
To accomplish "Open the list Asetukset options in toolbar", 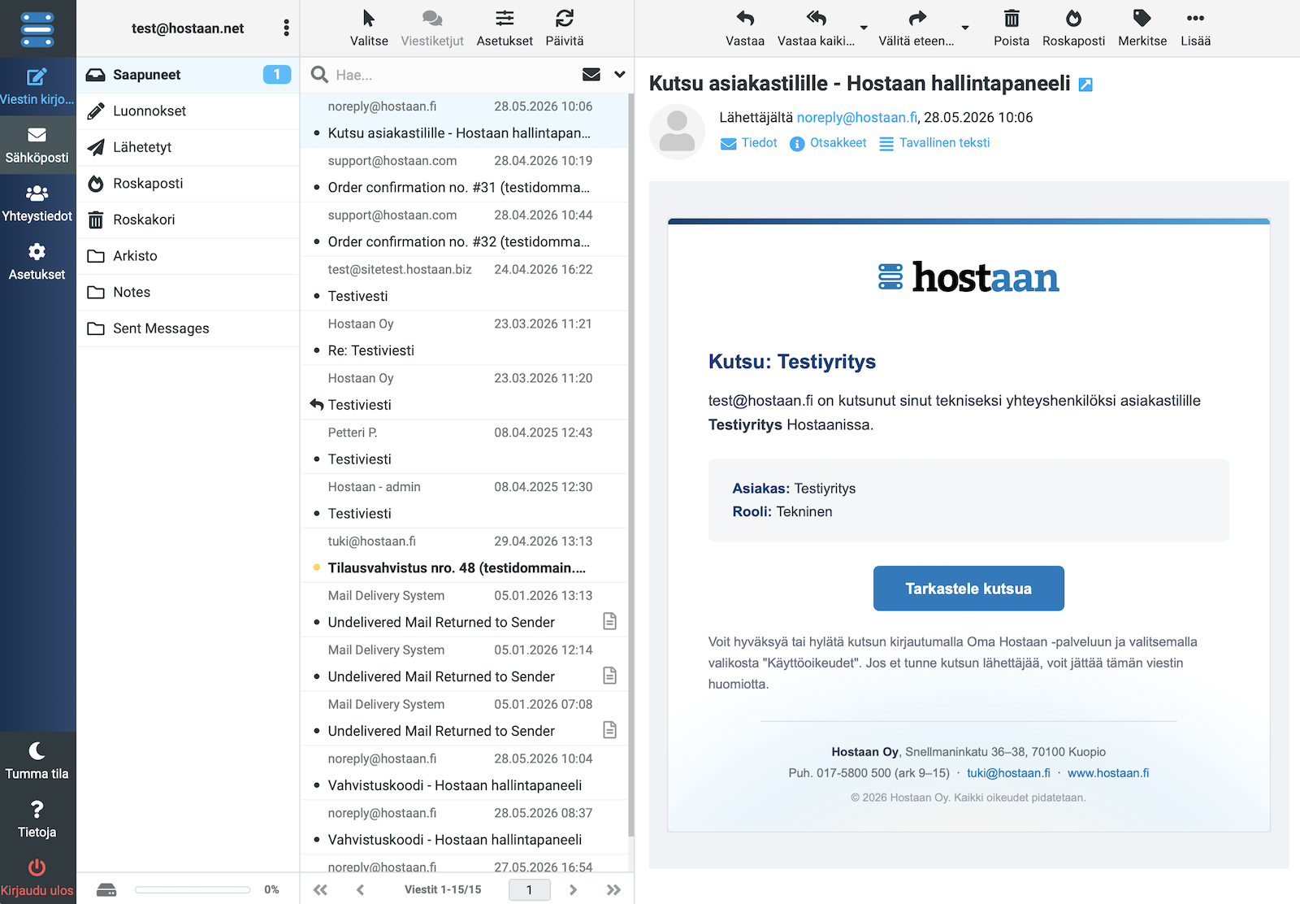I will tap(505, 28).
